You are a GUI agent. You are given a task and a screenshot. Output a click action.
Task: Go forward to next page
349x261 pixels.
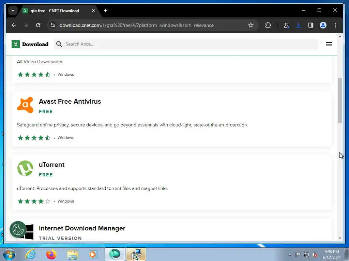26,25
